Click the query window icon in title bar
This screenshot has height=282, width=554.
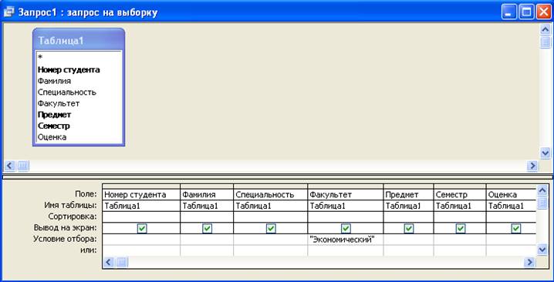[x=8, y=12]
